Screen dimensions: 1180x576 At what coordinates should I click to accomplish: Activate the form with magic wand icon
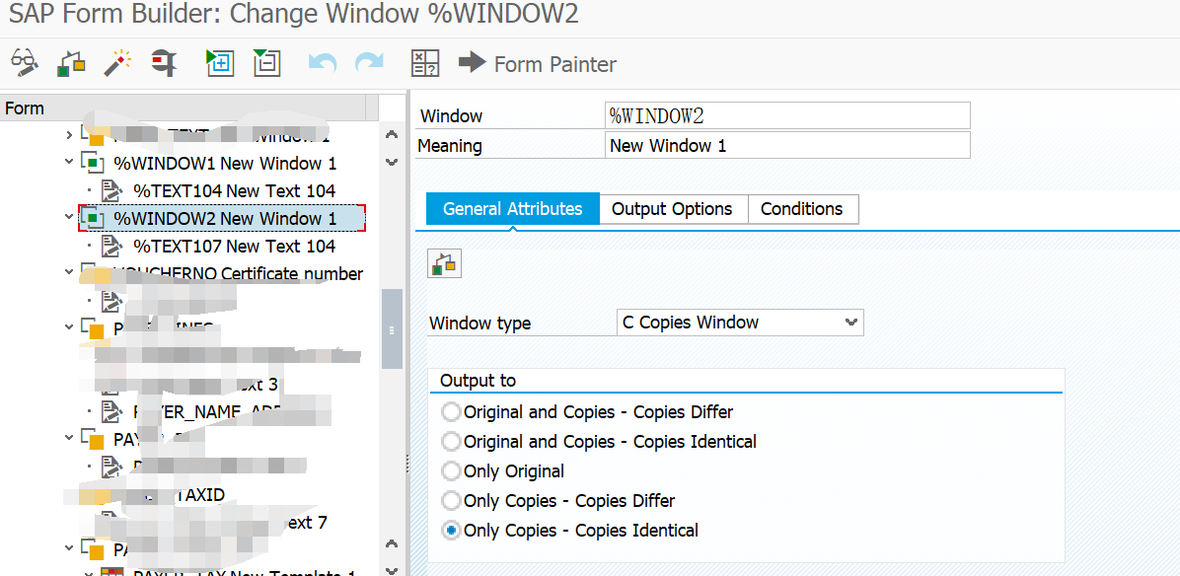(x=117, y=63)
